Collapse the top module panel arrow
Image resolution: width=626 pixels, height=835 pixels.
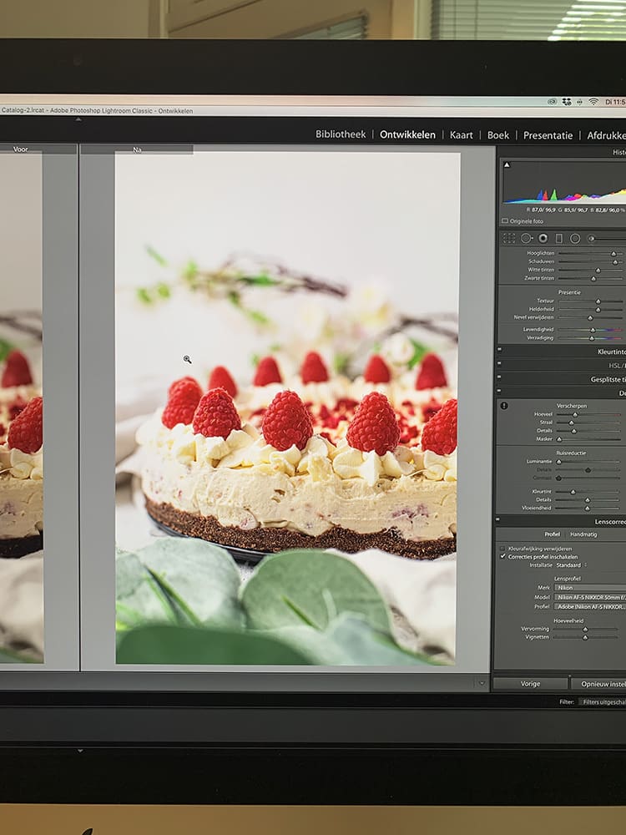tap(78, 119)
